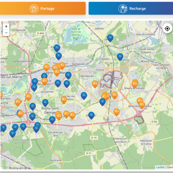The height and width of the screenshot is (173, 173).
Task: Click the La Pomponnette label
Action: pyautogui.click(x=23, y=61)
